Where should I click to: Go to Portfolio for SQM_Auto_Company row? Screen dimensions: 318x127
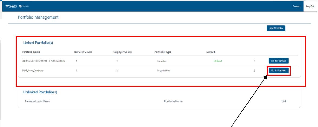tap(279, 71)
